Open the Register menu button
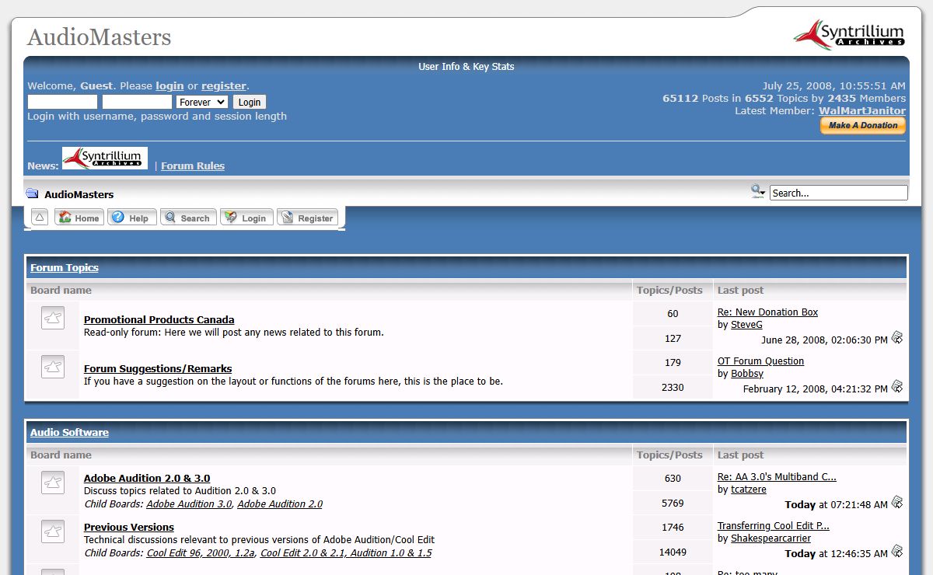 point(307,218)
